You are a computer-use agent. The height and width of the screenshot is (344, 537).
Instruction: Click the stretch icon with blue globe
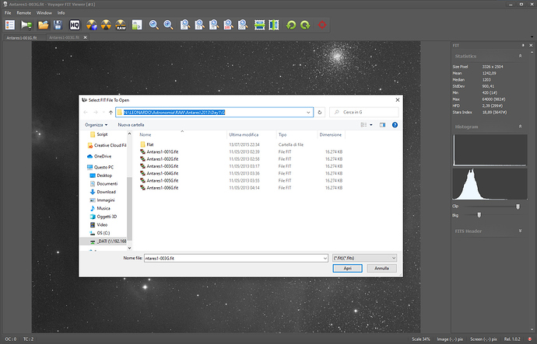coord(91,25)
